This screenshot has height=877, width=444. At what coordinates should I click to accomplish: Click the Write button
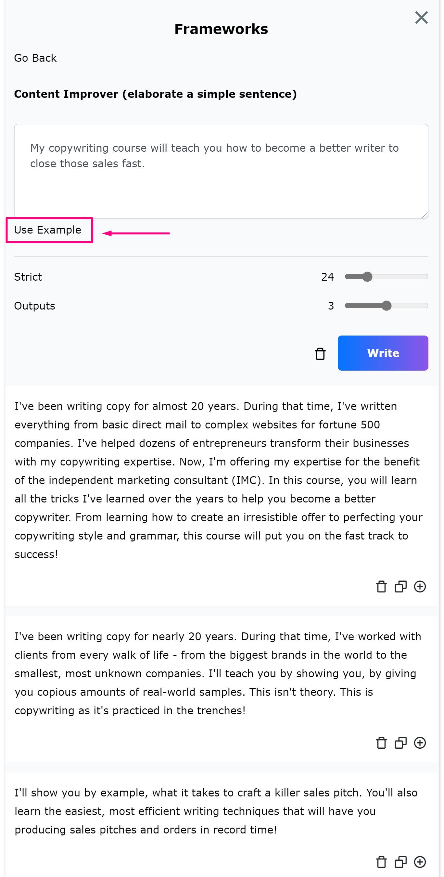(x=383, y=353)
